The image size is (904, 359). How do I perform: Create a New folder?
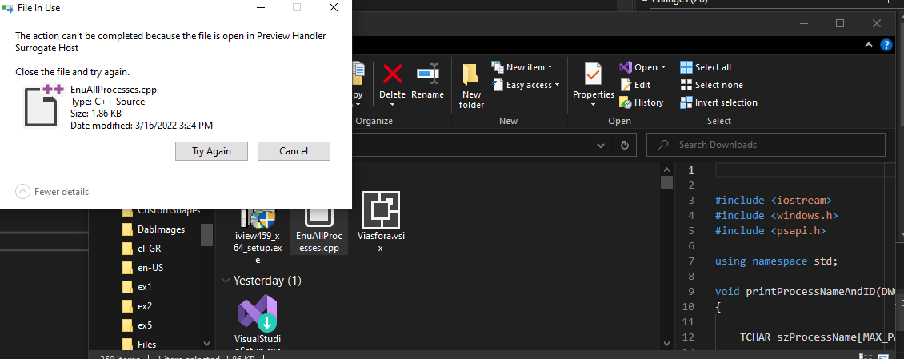point(472,86)
